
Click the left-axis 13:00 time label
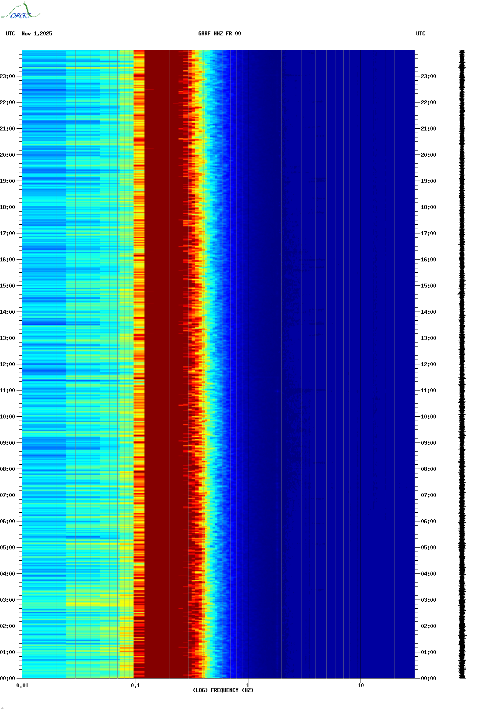click(7, 338)
